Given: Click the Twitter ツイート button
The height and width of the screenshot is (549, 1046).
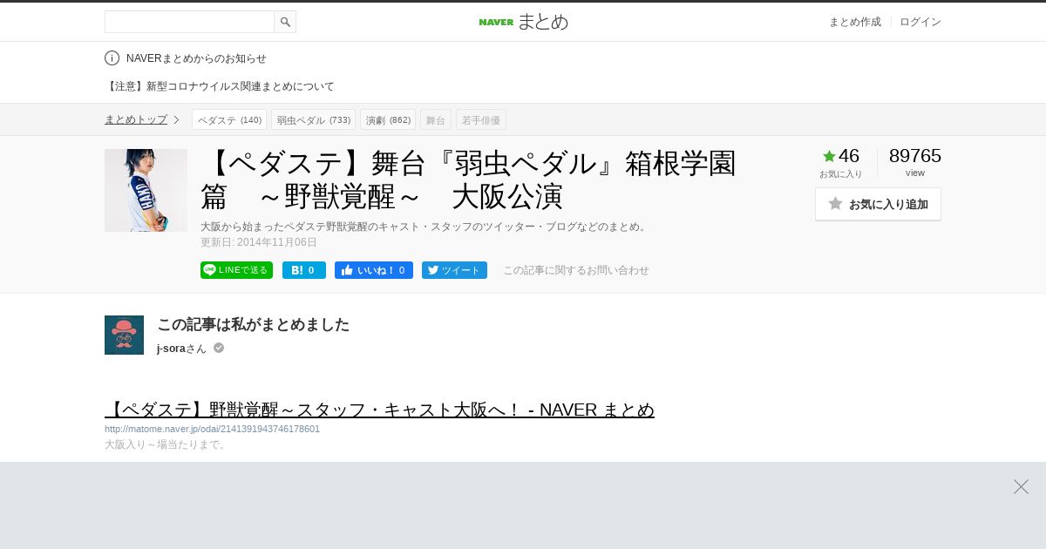Looking at the screenshot, I should click(x=454, y=270).
